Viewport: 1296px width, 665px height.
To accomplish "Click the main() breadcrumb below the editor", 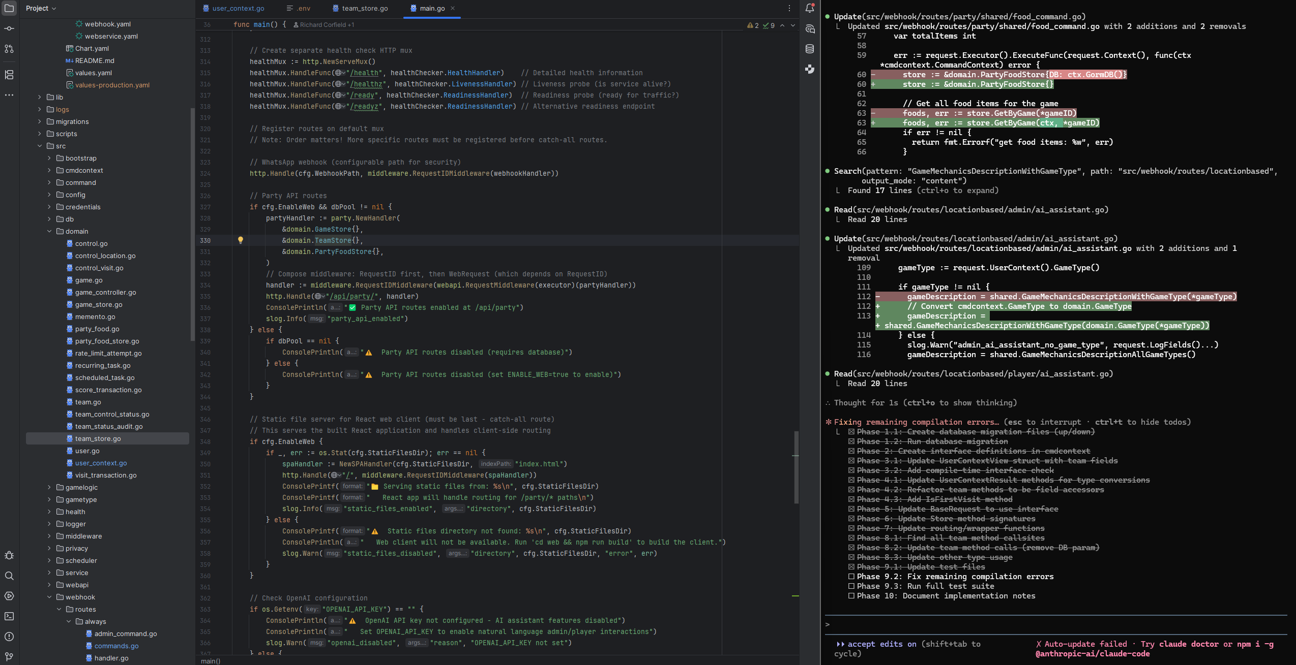I will [210, 661].
